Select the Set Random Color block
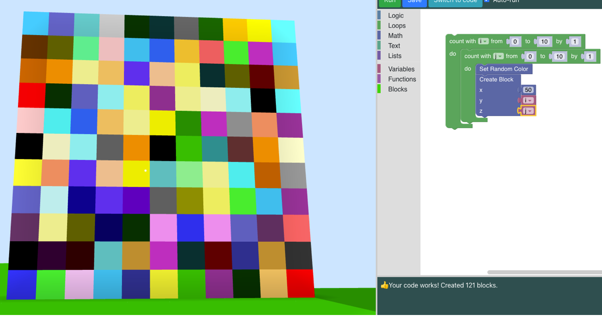The image size is (602, 316). [x=504, y=69]
